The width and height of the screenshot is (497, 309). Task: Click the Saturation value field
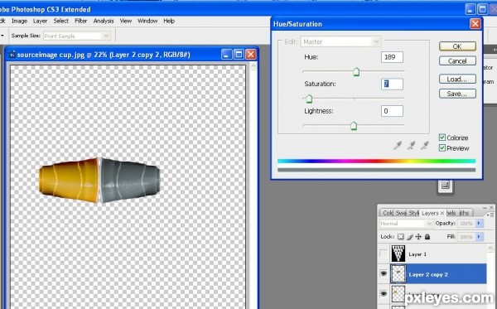392,84
